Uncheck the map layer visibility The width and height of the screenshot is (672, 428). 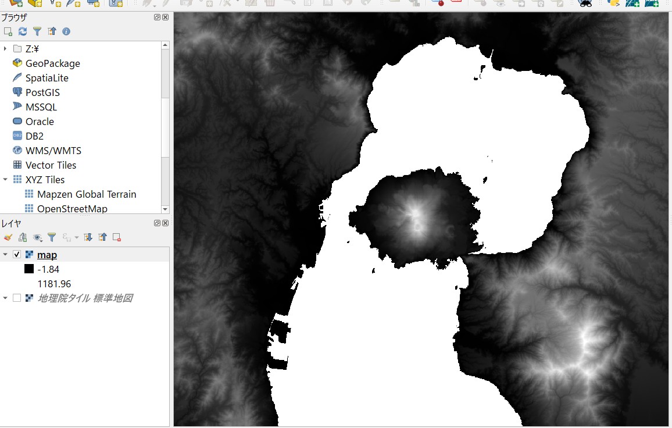tap(16, 254)
